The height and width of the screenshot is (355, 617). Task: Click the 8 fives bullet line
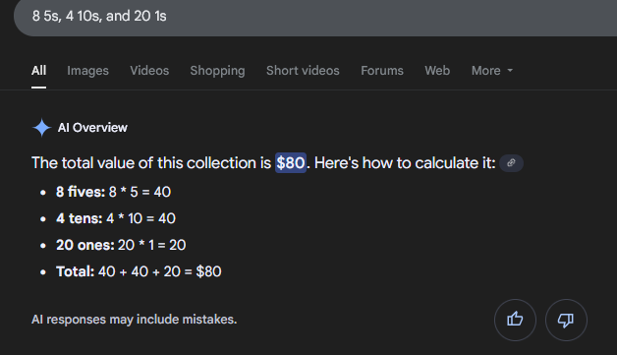click(x=113, y=192)
